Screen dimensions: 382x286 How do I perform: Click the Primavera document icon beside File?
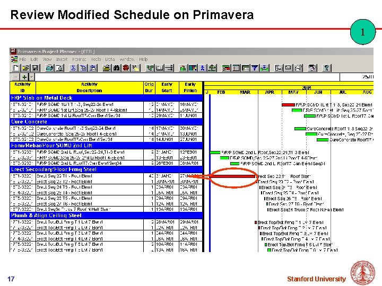[14, 59]
